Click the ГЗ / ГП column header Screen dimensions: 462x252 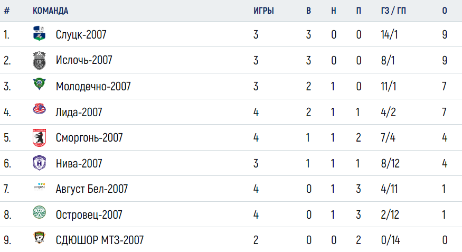click(x=393, y=11)
